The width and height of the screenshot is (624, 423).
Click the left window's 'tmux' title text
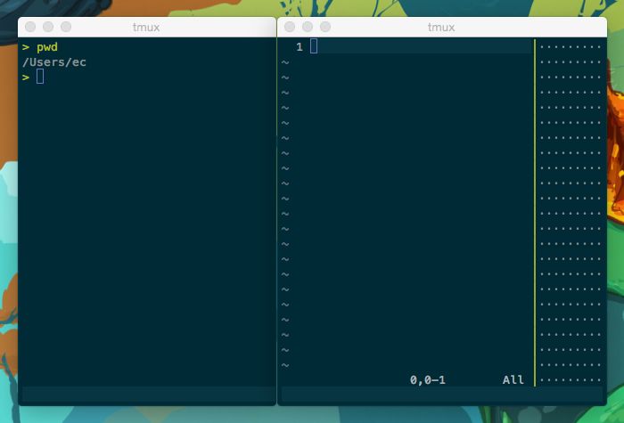(x=146, y=27)
